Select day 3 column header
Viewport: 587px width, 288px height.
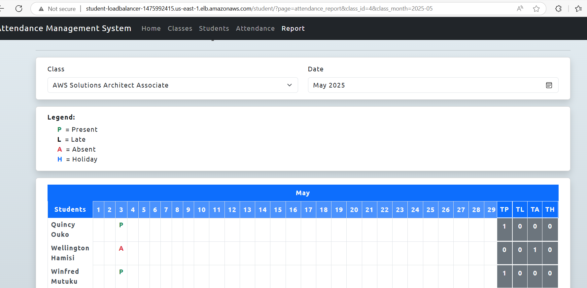click(x=121, y=210)
